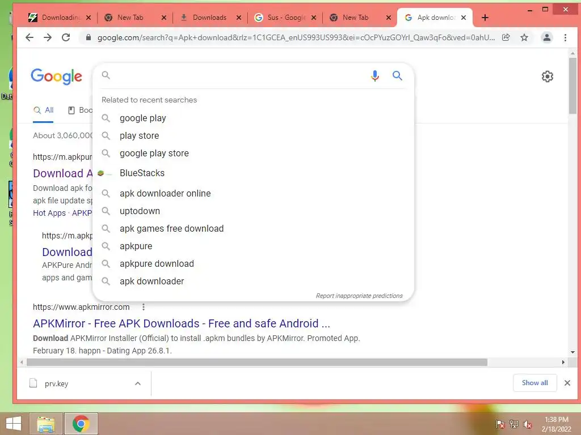Open Windows Start button
Viewport: 581px width, 435px height.
click(14, 424)
